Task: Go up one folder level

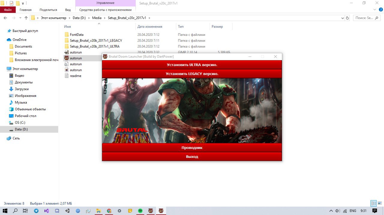Action: point(26,18)
